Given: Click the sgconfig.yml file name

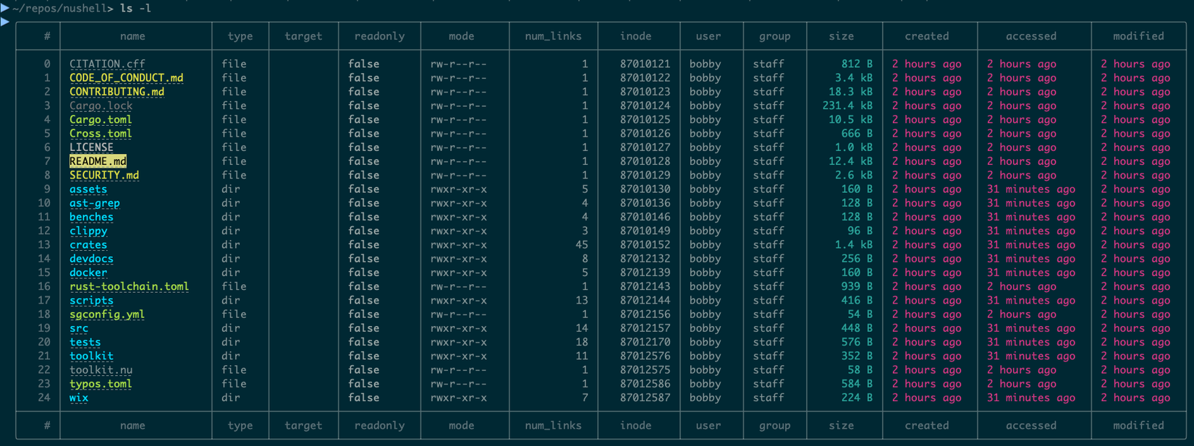Looking at the screenshot, I should click(107, 314).
